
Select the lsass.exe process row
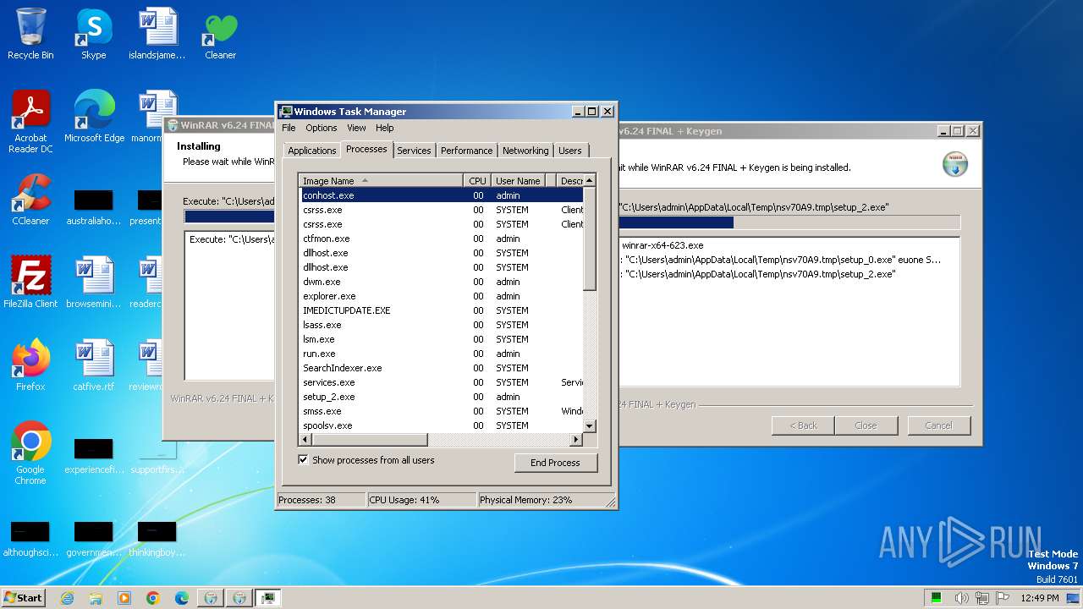point(442,325)
